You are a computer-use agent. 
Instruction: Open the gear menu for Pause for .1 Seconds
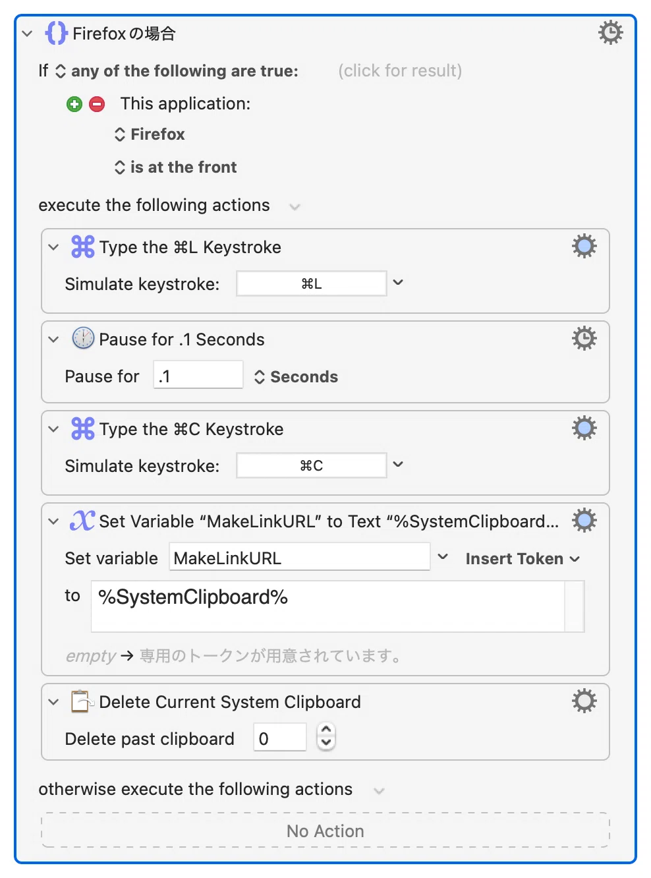584,339
